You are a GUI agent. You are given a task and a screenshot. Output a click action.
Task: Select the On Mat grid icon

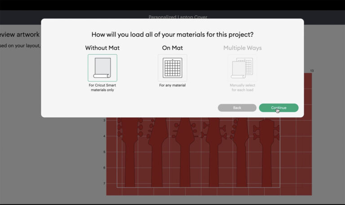[x=172, y=68]
